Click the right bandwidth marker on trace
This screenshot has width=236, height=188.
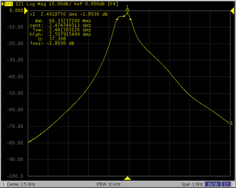click(x=130, y=19)
